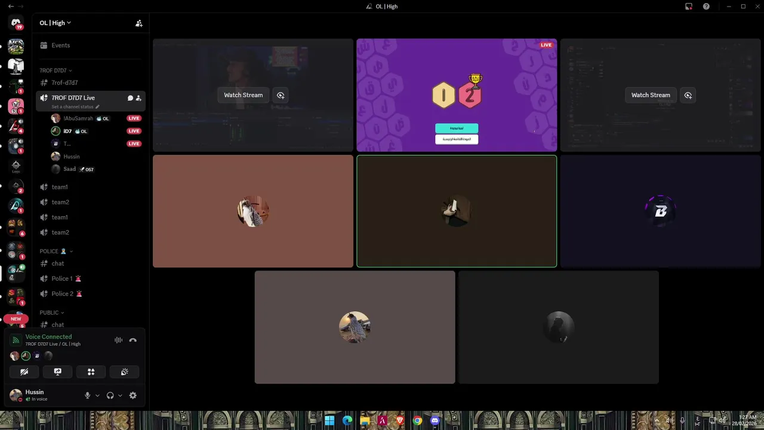Watch Stream in the third stream tile
The height and width of the screenshot is (430, 764).
point(651,95)
